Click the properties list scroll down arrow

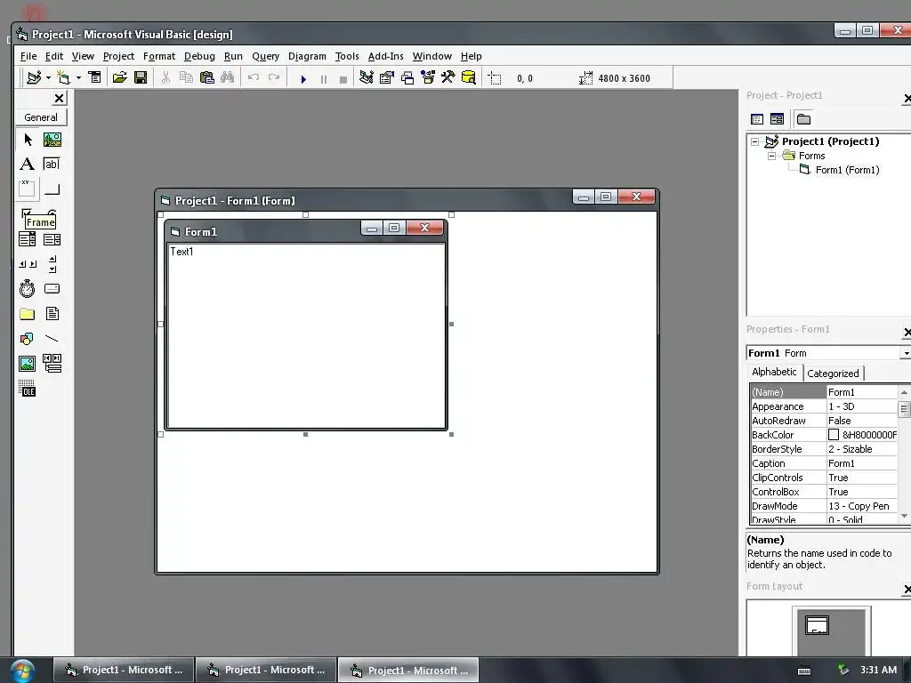904,516
